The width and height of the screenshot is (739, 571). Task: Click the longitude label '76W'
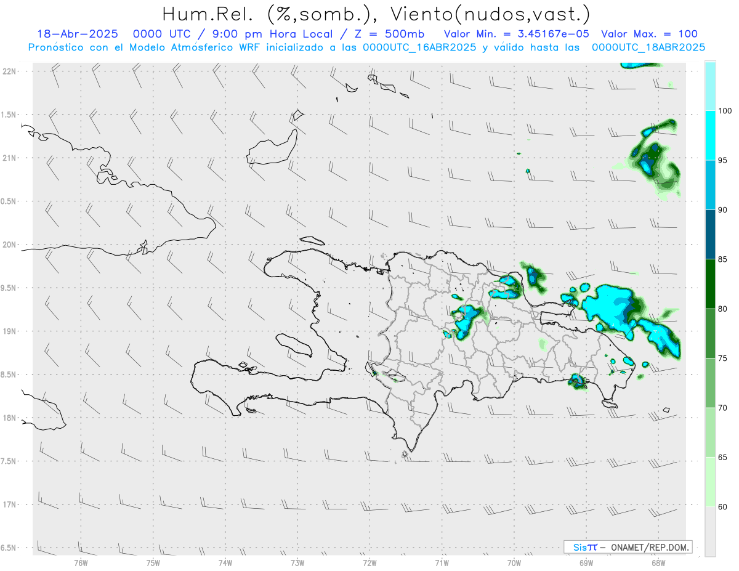[x=81, y=562]
